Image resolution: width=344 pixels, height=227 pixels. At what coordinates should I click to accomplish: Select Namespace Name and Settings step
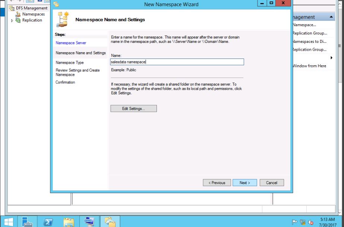coord(81,53)
